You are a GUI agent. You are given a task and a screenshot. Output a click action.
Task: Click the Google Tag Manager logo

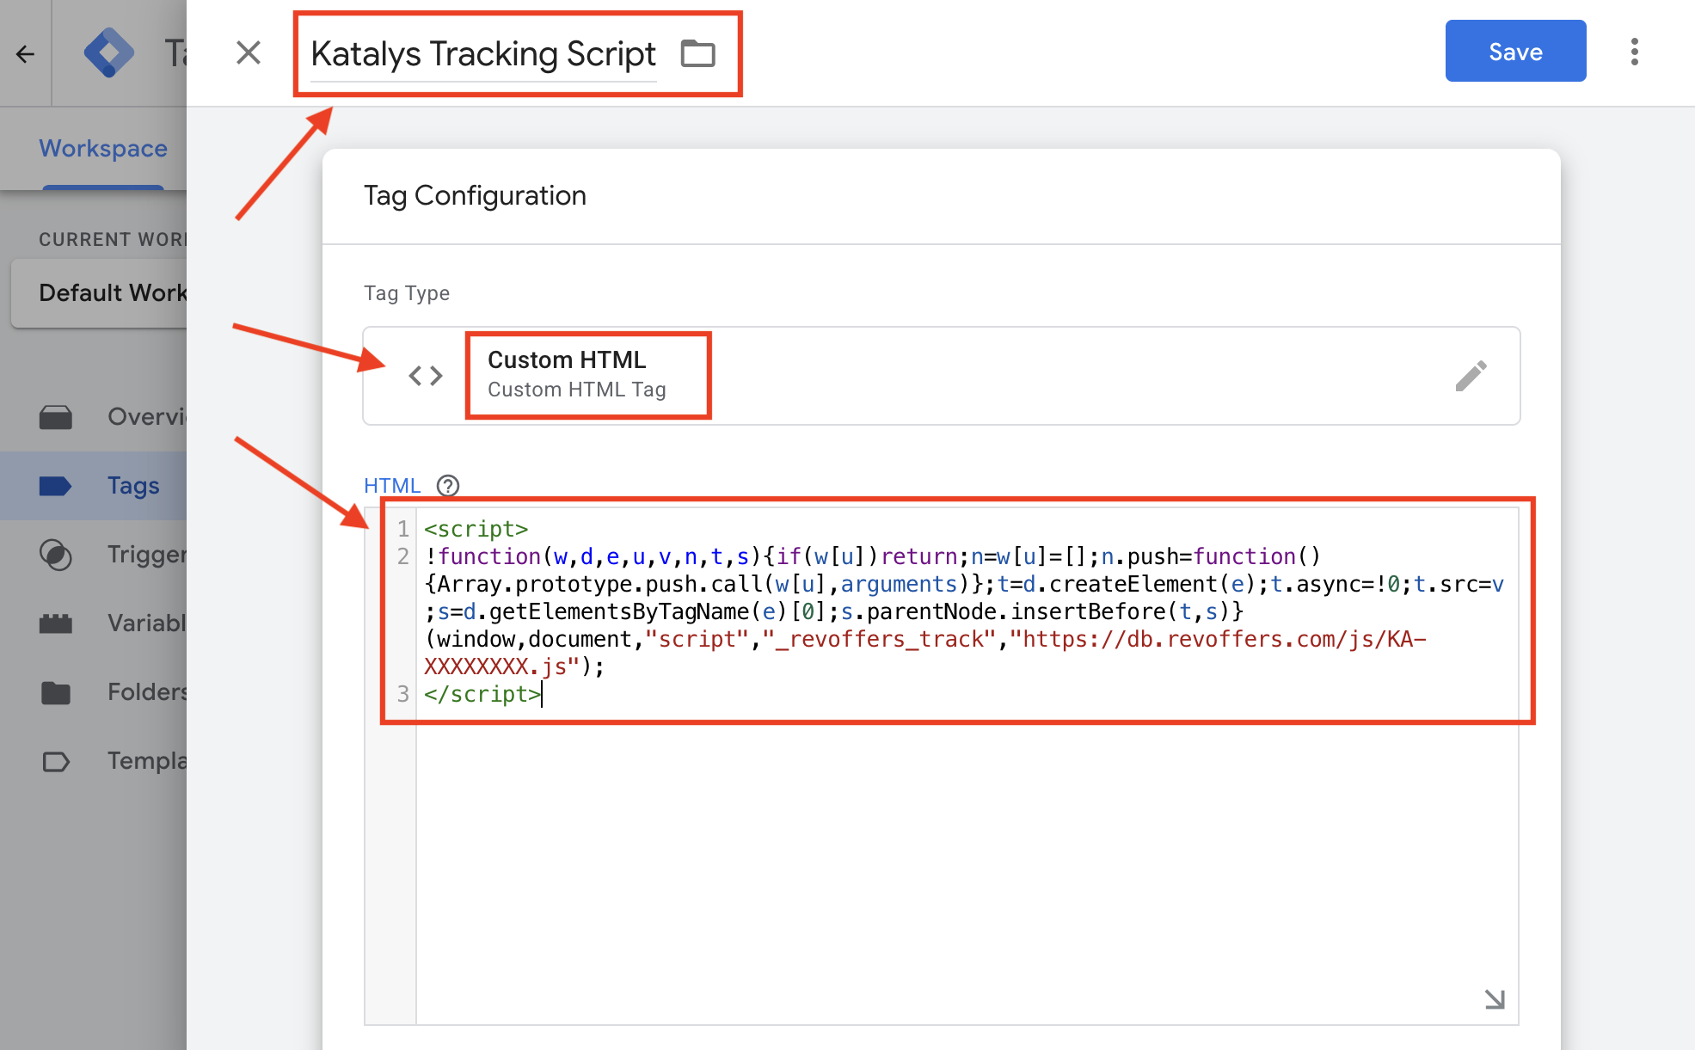[x=108, y=53]
